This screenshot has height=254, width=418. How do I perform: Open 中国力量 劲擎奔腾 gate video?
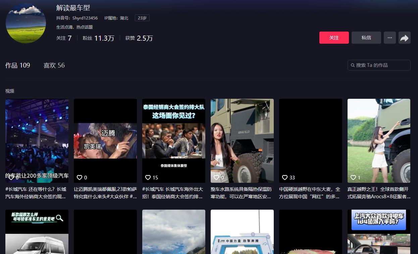(x=242, y=232)
